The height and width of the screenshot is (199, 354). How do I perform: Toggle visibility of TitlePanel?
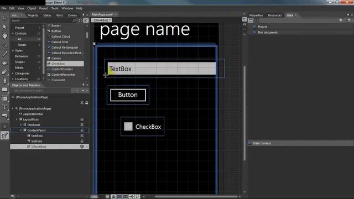point(82,125)
